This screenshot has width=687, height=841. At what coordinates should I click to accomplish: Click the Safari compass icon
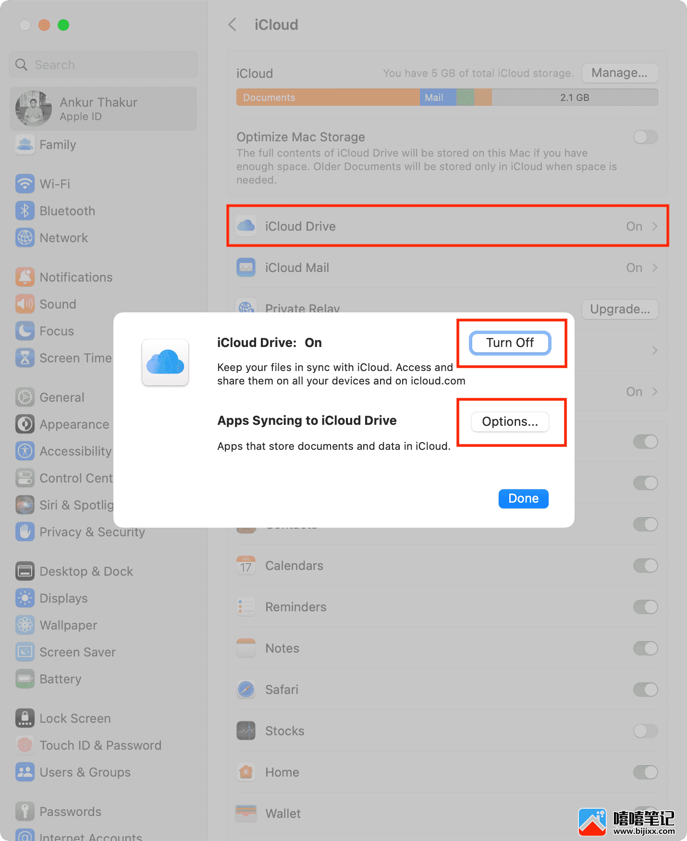click(x=246, y=690)
